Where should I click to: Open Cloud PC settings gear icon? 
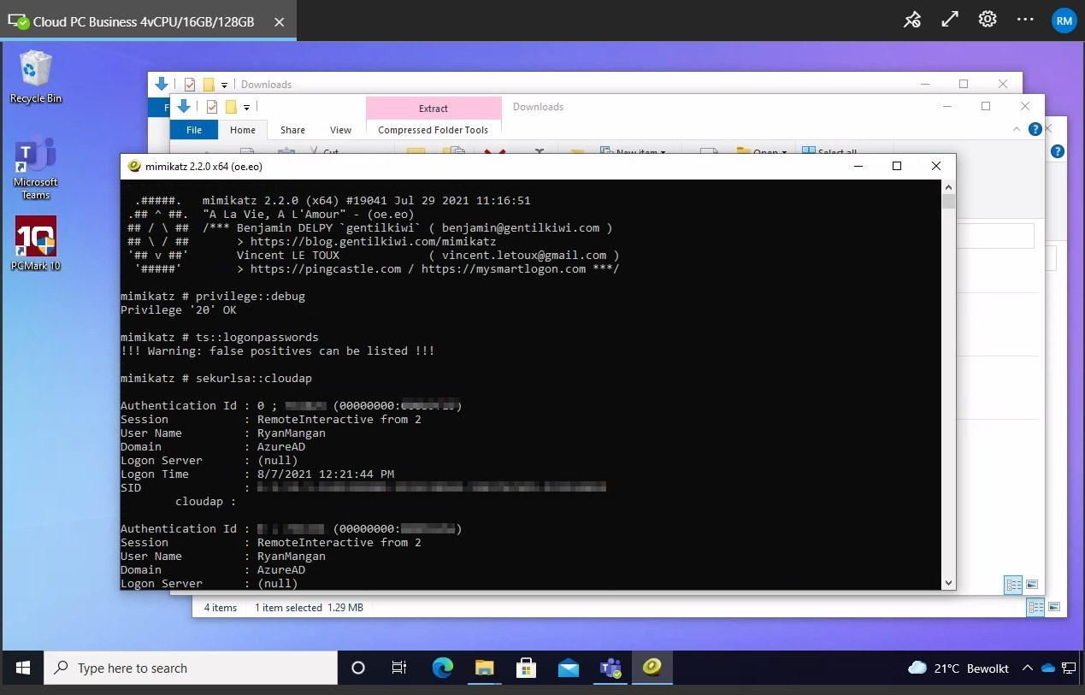coord(988,20)
